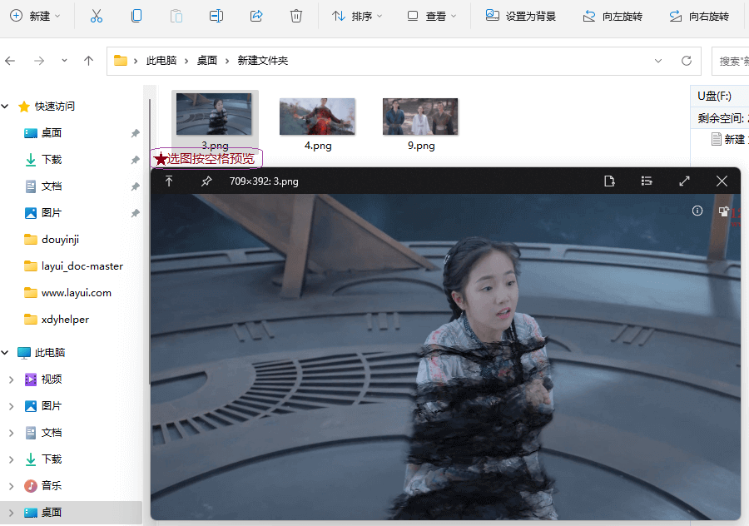Expand 桌面 under 此电脑
Image resolution: width=749 pixels, height=526 pixels.
coord(12,514)
